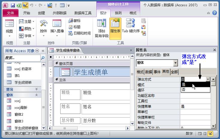The height and width of the screenshot is (139, 220).
Task: Select the 窗体页眉 section bar
Action: tap(92, 64)
